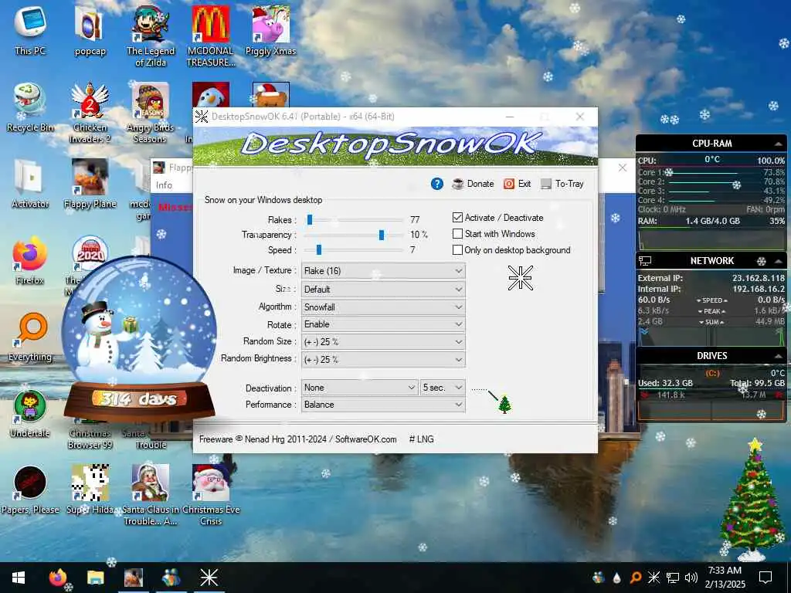Click the snowflake preview image in DesktopSnowOK
791x593 pixels.
(520, 278)
